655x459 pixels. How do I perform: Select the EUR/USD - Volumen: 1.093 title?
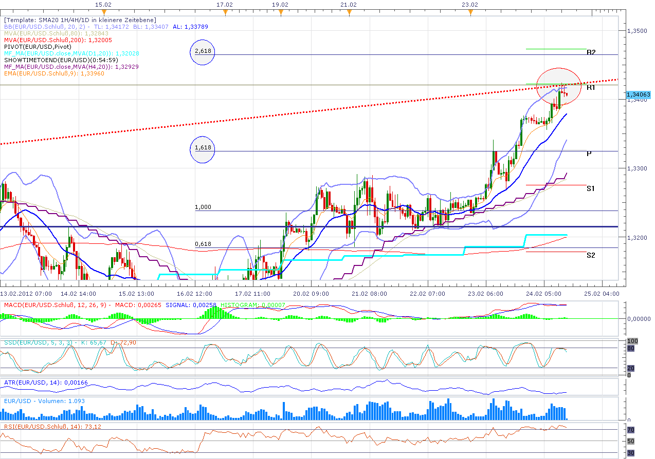tap(44, 401)
